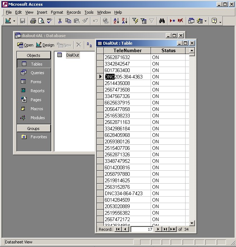236x247 pixels.
Task: Click the table scrollbar up arrow
Action: 192,50
